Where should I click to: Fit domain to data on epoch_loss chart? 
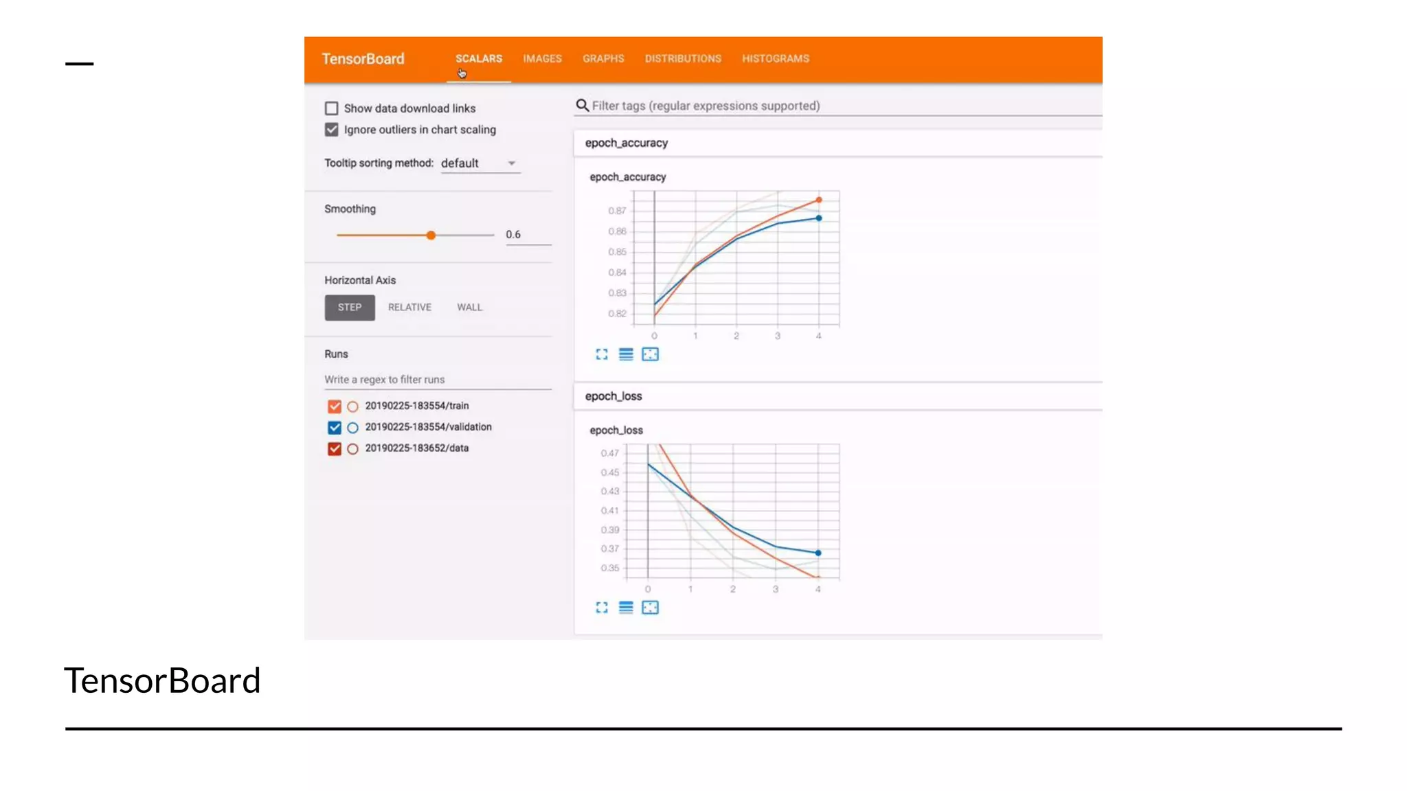[x=650, y=608]
